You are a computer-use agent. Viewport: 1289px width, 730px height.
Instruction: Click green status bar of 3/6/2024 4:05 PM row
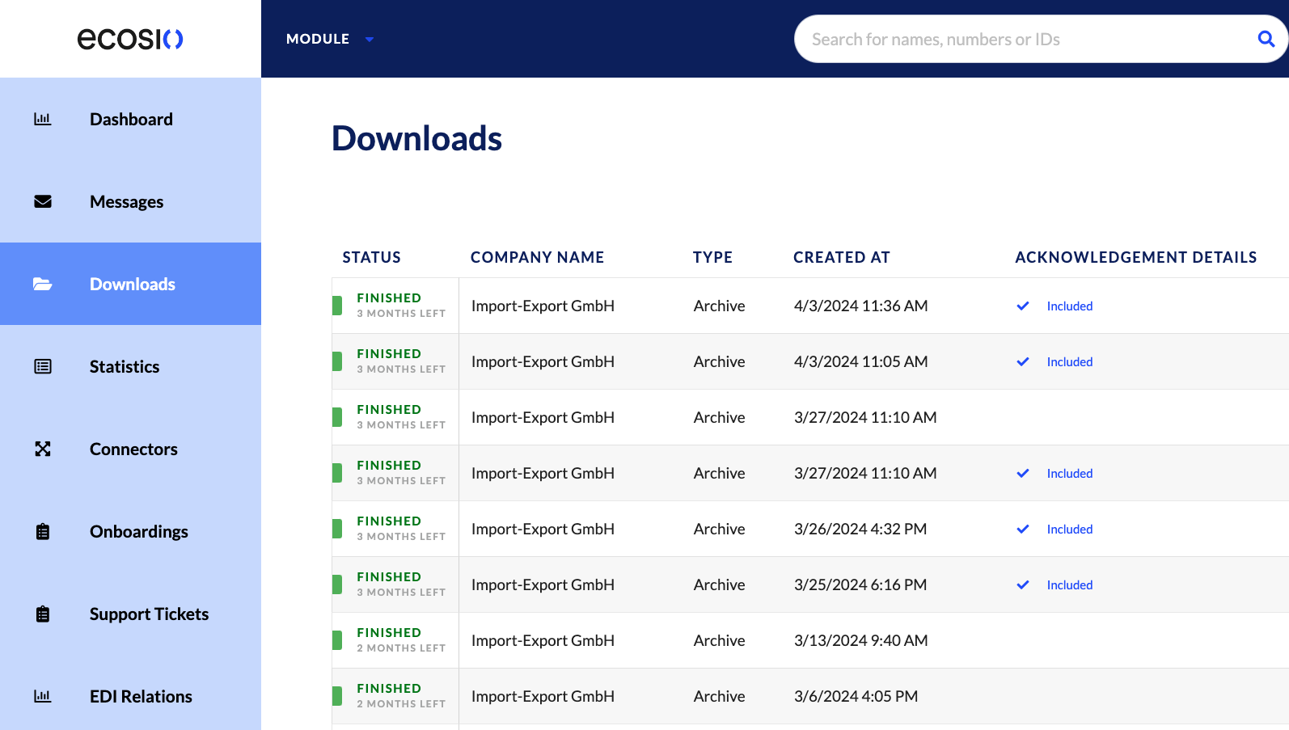(337, 696)
